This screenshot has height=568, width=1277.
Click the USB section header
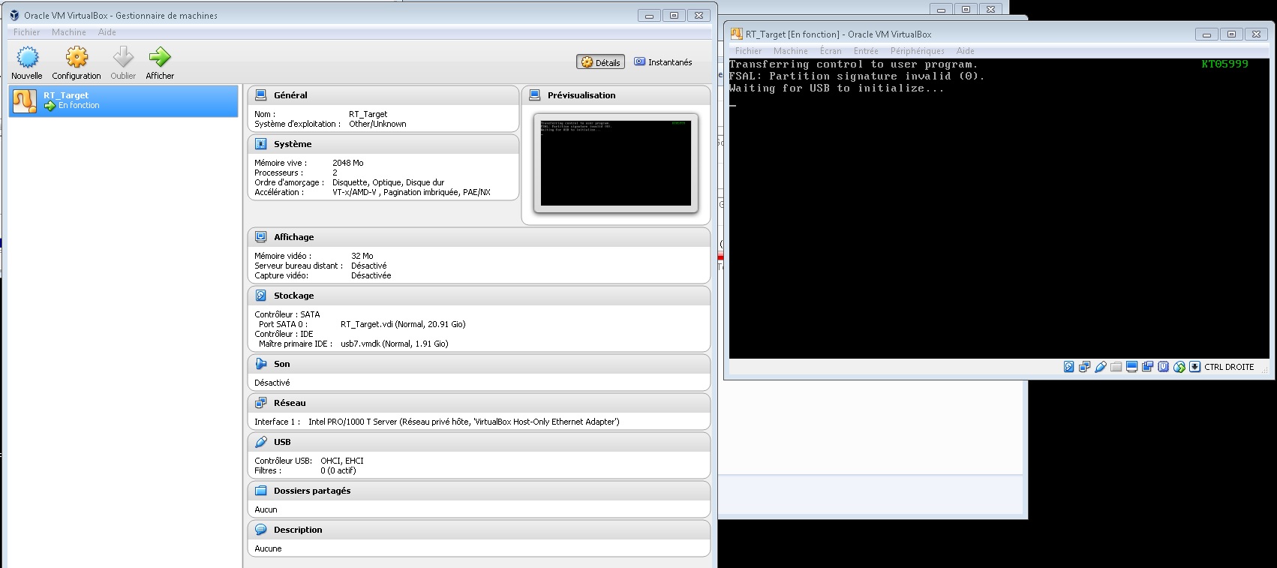[479, 442]
